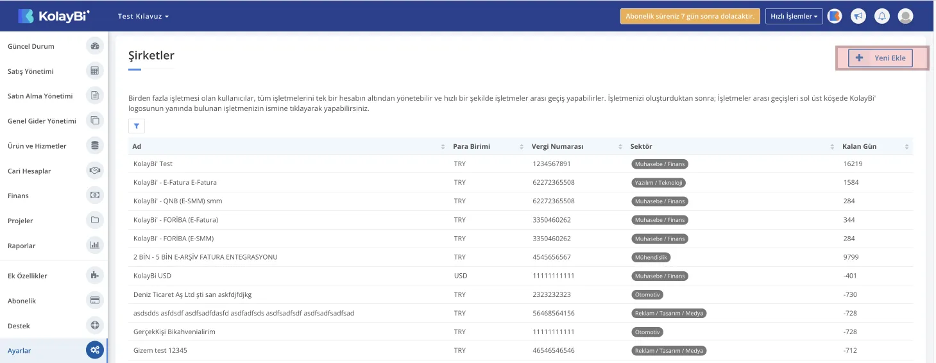Click Ayarlar gears icon
Image resolution: width=936 pixels, height=363 pixels.
coord(95,350)
